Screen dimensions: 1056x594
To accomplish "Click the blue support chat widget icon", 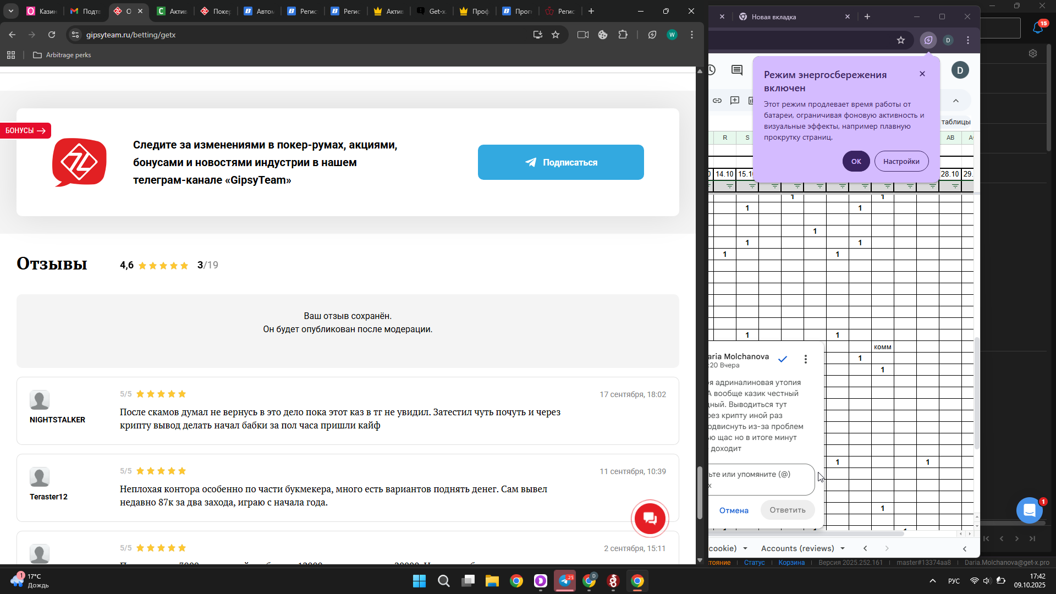I will click(x=1029, y=510).
